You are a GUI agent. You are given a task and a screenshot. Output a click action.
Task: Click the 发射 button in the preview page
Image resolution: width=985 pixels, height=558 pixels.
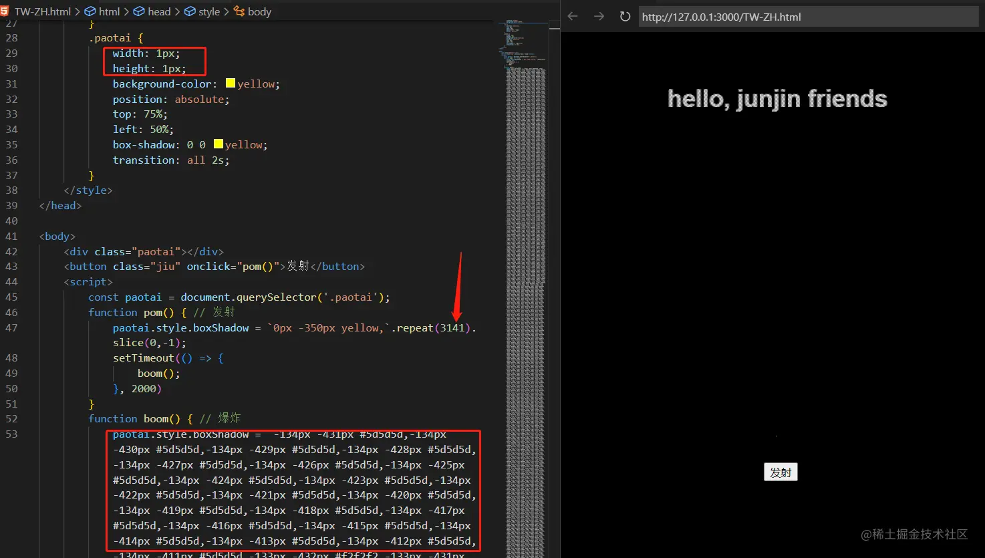[781, 472]
